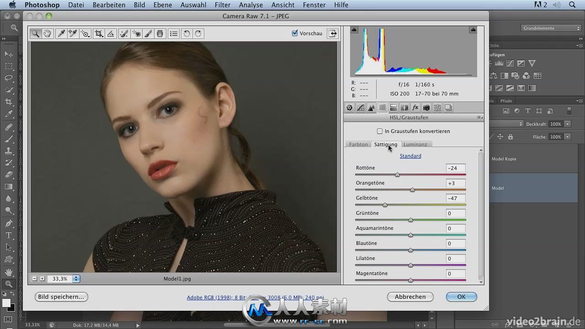
Task: Activate the Red Eye Removal tool
Action: (x=136, y=33)
